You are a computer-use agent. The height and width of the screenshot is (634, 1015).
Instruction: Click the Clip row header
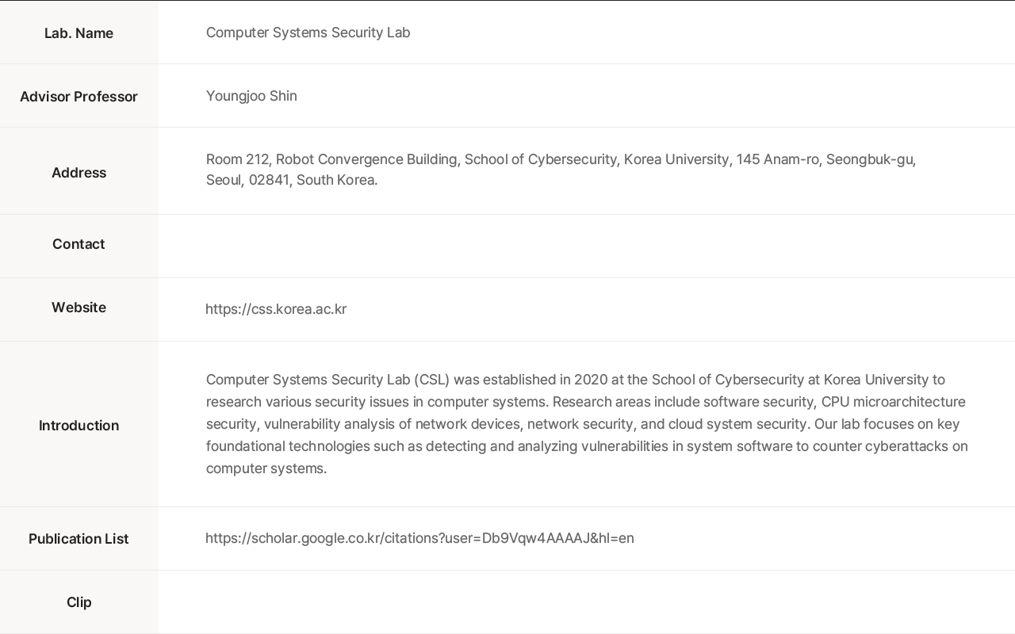(x=79, y=602)
